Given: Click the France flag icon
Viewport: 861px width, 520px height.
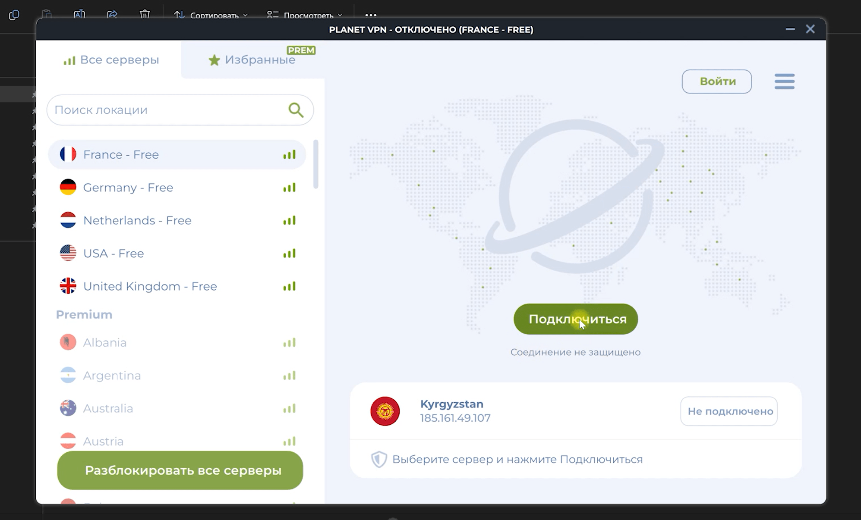Looking at the screenshot, I should [68, 154].
